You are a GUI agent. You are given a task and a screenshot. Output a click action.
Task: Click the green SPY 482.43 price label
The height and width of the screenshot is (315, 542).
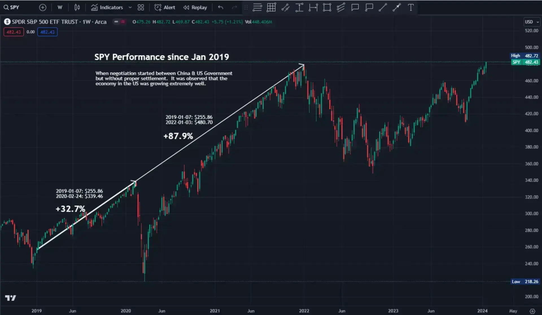pos(525,62)
